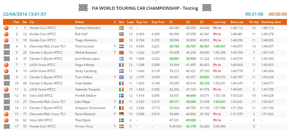
Task: Click driver name Gabriele Tarquini
Action: pos(88,89)
